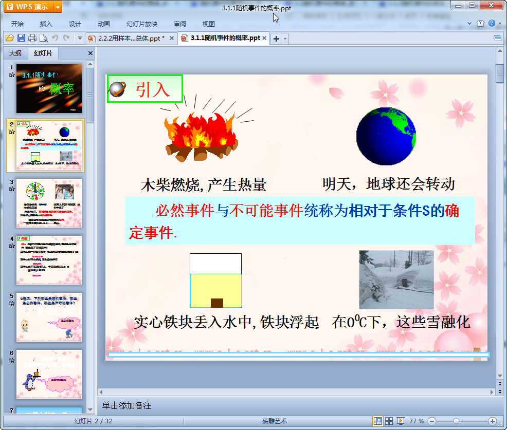Screen dimensions: 507x430
Task: Click the Redo arrow icon
Action: pos(66,38)
